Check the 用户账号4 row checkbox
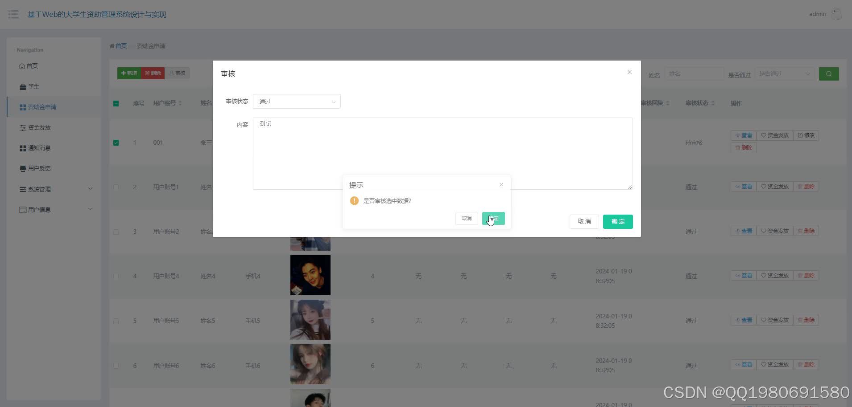852x407 pixels. (116, 277)
